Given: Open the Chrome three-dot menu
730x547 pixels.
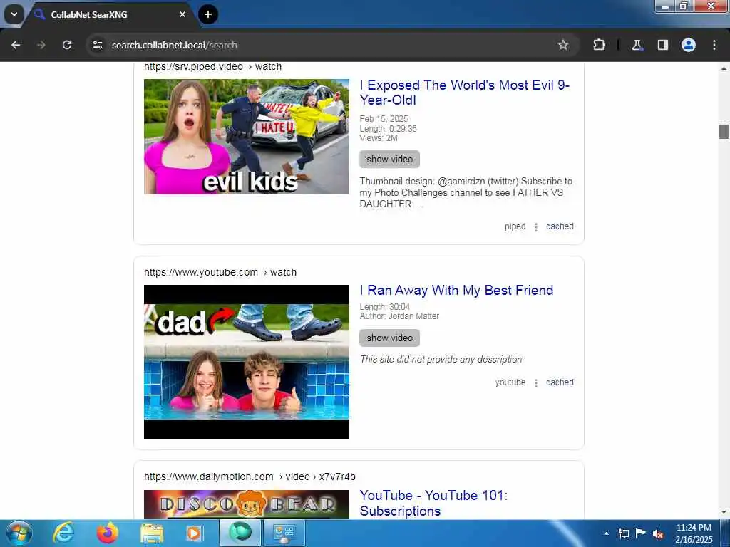Looking at the screenshot, I should coord(714,45).
